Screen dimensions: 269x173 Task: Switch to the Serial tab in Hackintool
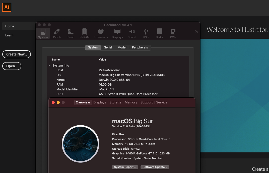[108, 47]
